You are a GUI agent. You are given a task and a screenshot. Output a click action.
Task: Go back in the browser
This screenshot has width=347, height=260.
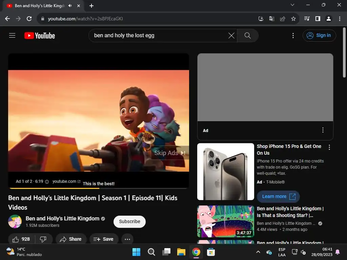7,19
